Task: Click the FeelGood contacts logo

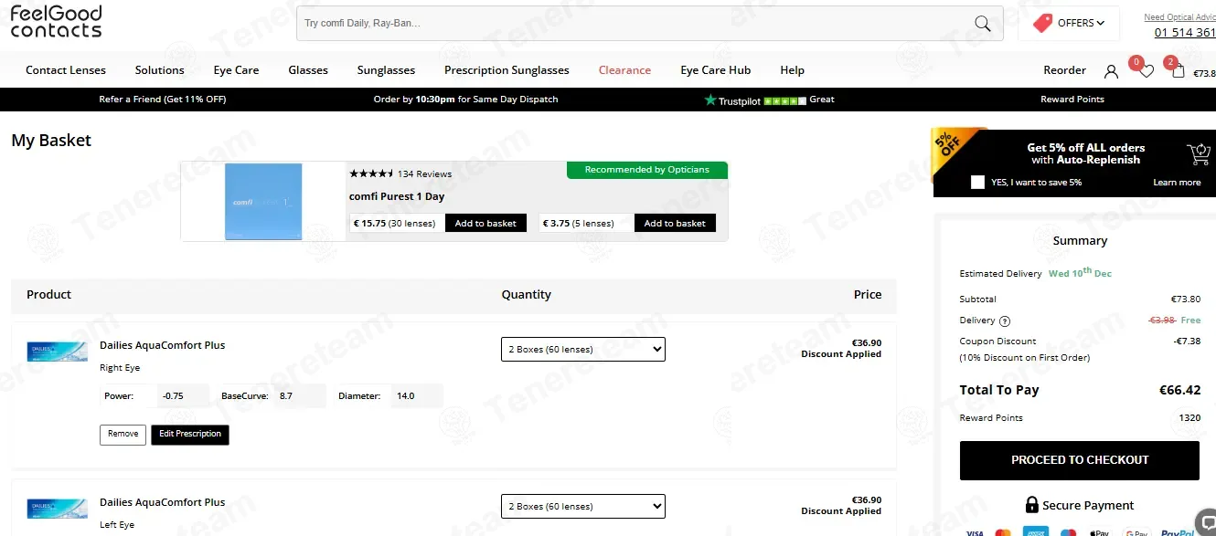Action: point(56,22)
